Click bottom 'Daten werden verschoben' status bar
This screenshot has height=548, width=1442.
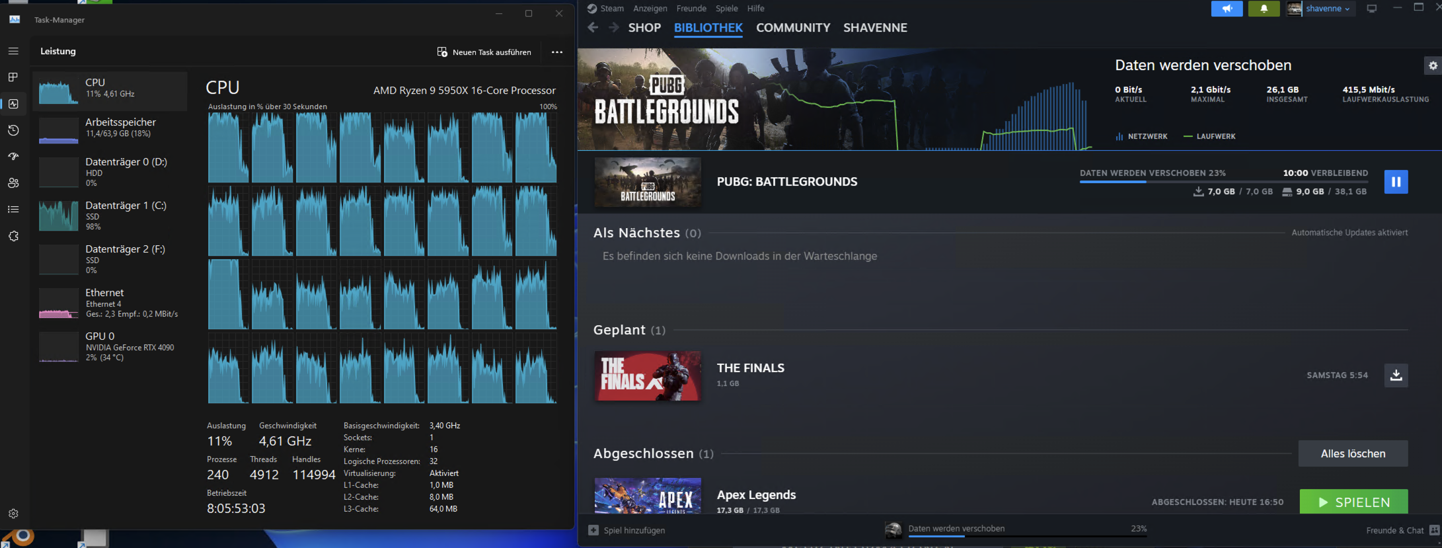point(1016,529)
